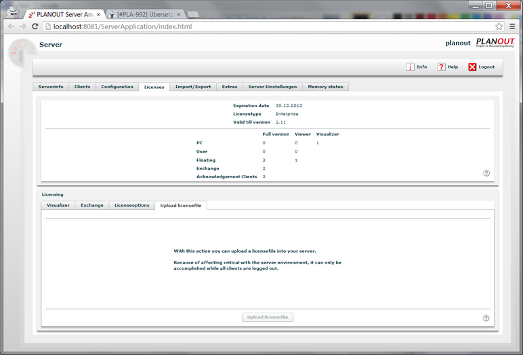Minimize the browser window
The width and height of the screenshot is (523, 355).
[x=476, y=5]
